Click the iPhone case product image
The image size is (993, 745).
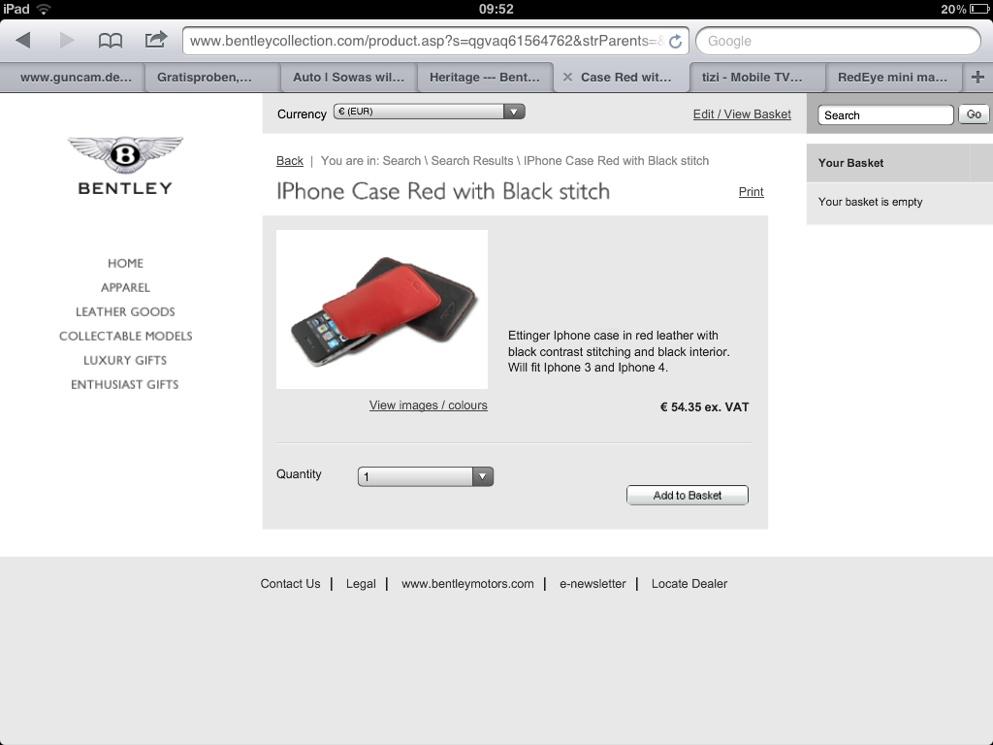click(382, 309)
